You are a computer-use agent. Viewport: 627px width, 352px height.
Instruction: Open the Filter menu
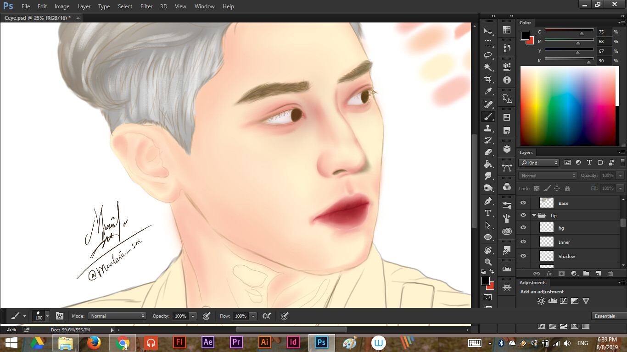tap(146, 6)
